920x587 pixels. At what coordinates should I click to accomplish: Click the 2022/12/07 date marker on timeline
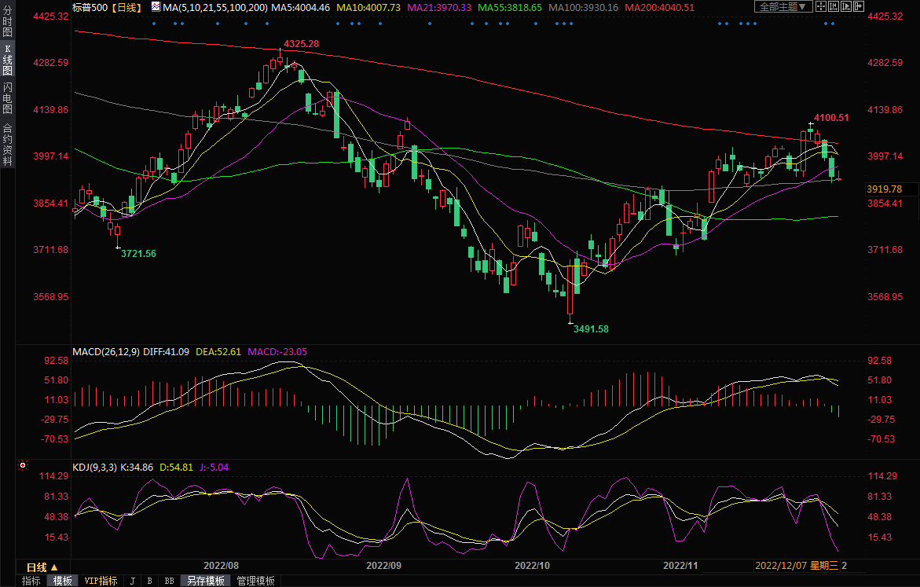779,566
